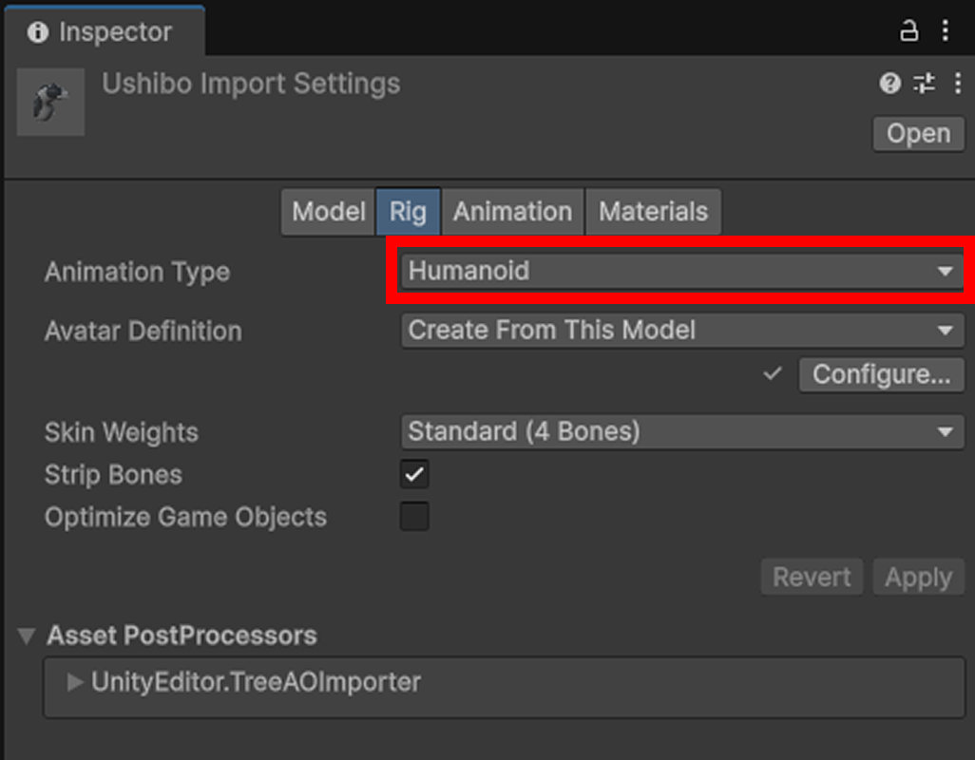Expand the UnityEditor.TreeAOImporter entry
The height and width of the screenshot is (760, 975).
[x=75, y=682]
